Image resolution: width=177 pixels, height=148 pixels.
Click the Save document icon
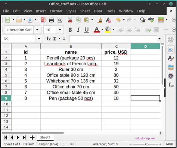point(30,20)
